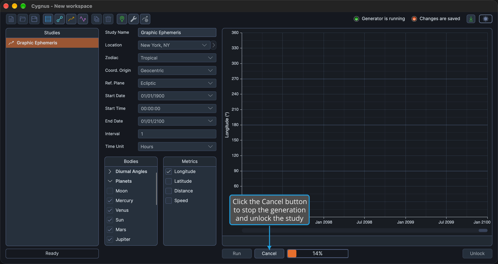Open the Location dropdown showing New York, NY

pos(174,45)
